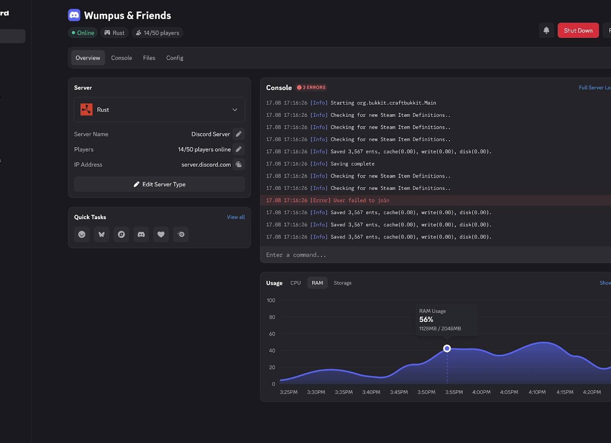Click the smiley face quick task
Screen dimensions: 611x443
(82, 234)
